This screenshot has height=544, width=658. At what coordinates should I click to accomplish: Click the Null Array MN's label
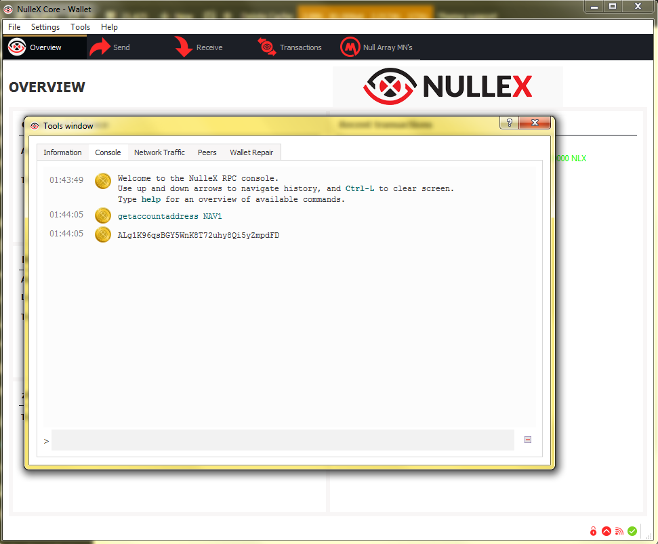coord(388,47)
